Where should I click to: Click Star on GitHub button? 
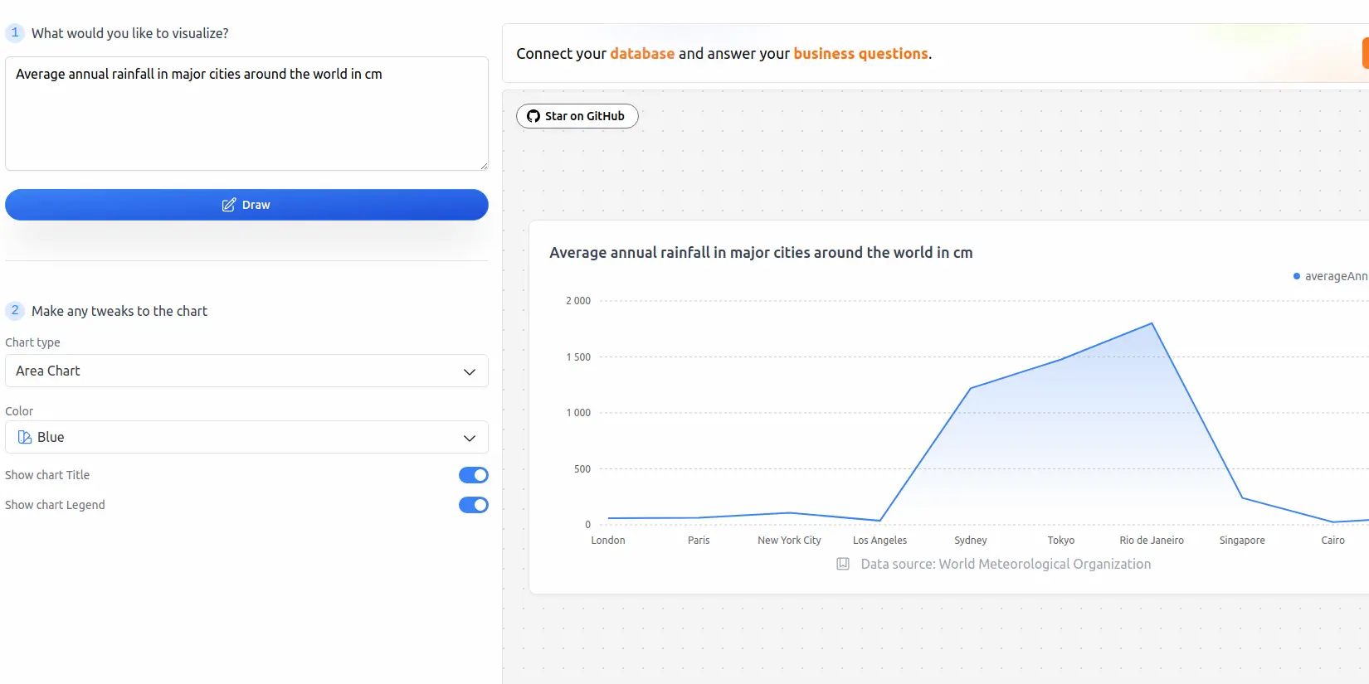point(577,116)
